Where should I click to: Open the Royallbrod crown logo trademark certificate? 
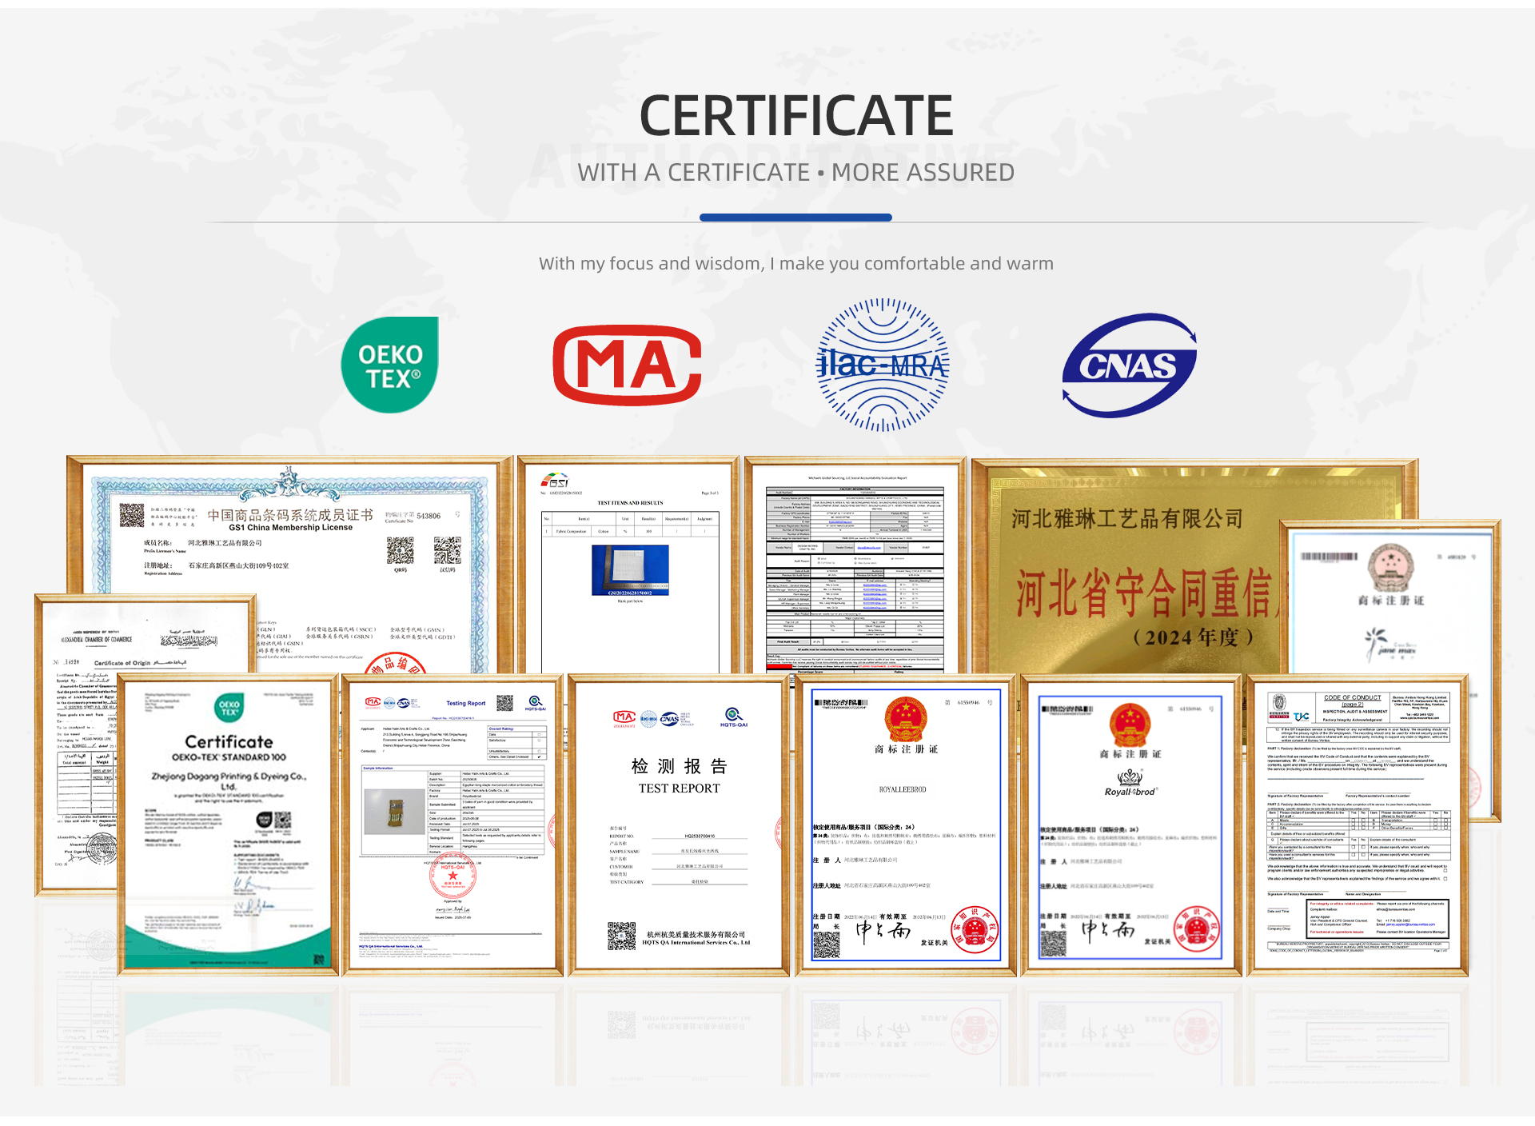(x=1130, y=825)
